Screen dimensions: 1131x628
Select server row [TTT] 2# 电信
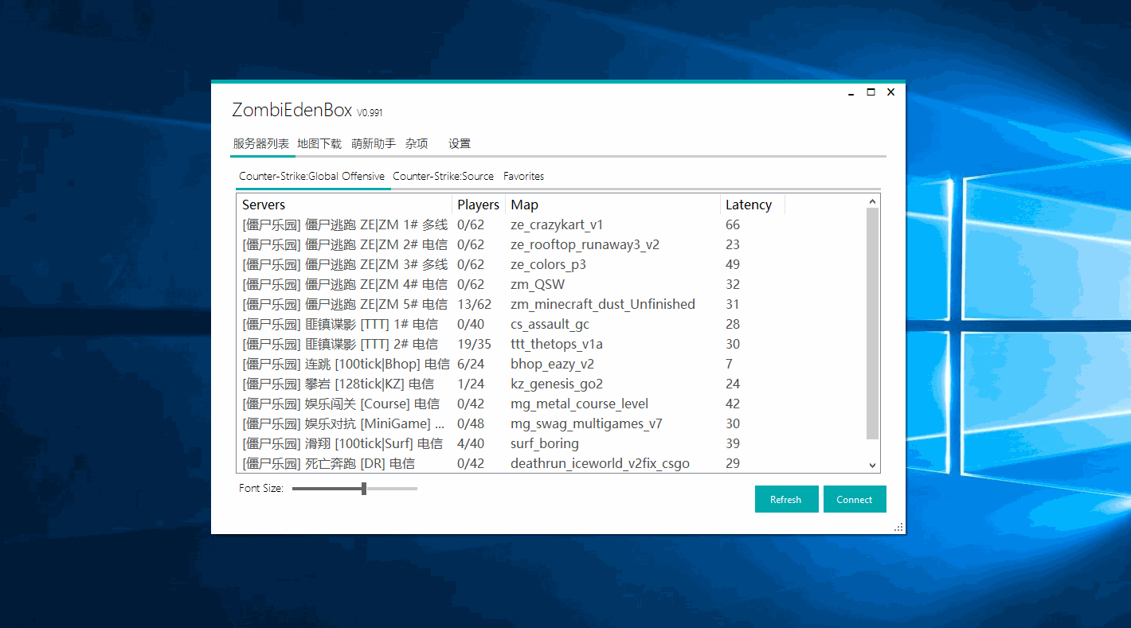click(x=551, y=344)
